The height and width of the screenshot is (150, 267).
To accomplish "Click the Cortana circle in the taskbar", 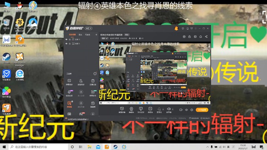I will (72, 147).
